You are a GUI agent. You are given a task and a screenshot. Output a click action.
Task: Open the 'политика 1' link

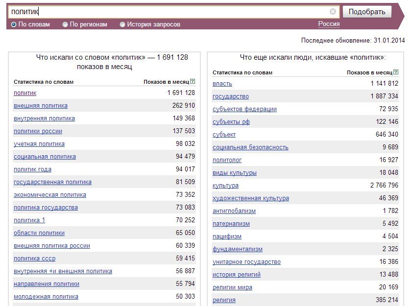pos(29,220)
